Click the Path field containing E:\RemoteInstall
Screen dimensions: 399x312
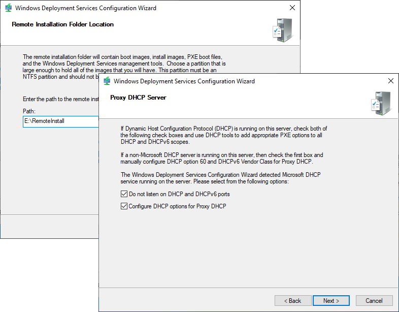point(61,121)
